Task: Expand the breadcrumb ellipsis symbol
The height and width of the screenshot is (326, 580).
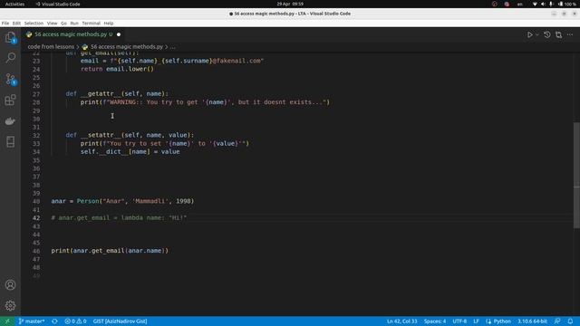Action: coord(173,47)
